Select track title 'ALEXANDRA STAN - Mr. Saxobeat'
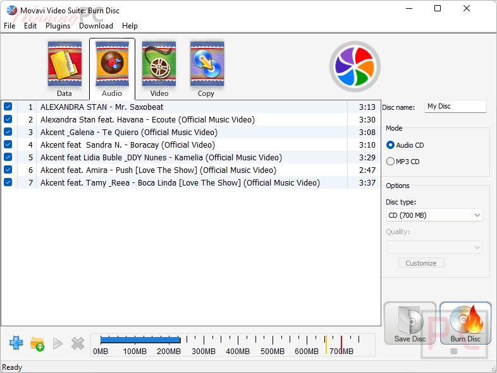 tap(102, 107)
